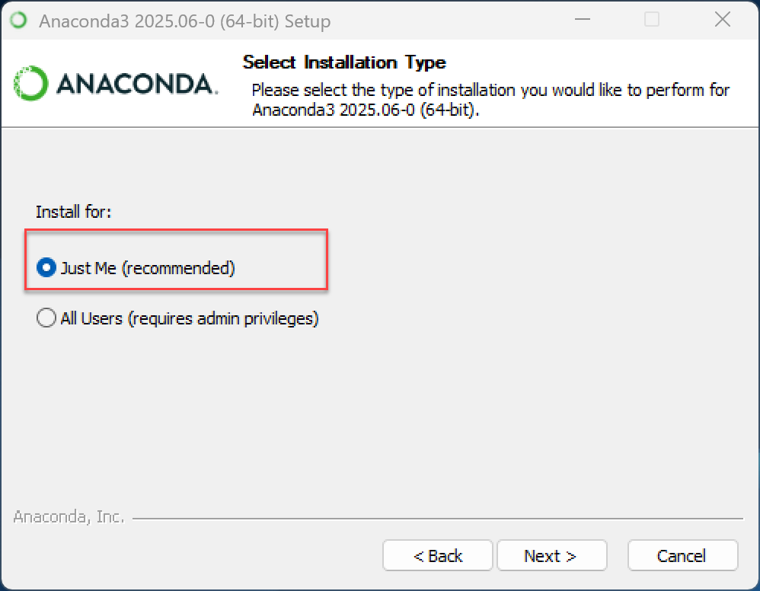Click the "Please select the type of installation" line
The image size is (760, 591).
coord(490,90)
